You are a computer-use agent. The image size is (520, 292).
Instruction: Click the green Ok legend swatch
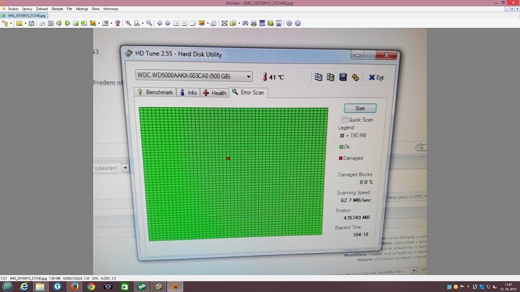[x=341, y=147]
